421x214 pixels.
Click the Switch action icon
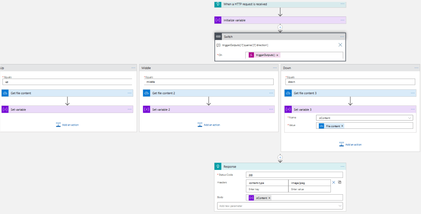click(218, 37)
